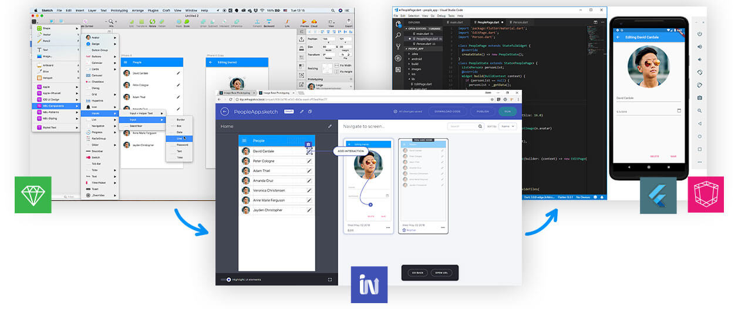Toggle Fix Width checkbox in Sketch inspector
The width and height of the screenshot is (738, 309).
click(336, 65)
